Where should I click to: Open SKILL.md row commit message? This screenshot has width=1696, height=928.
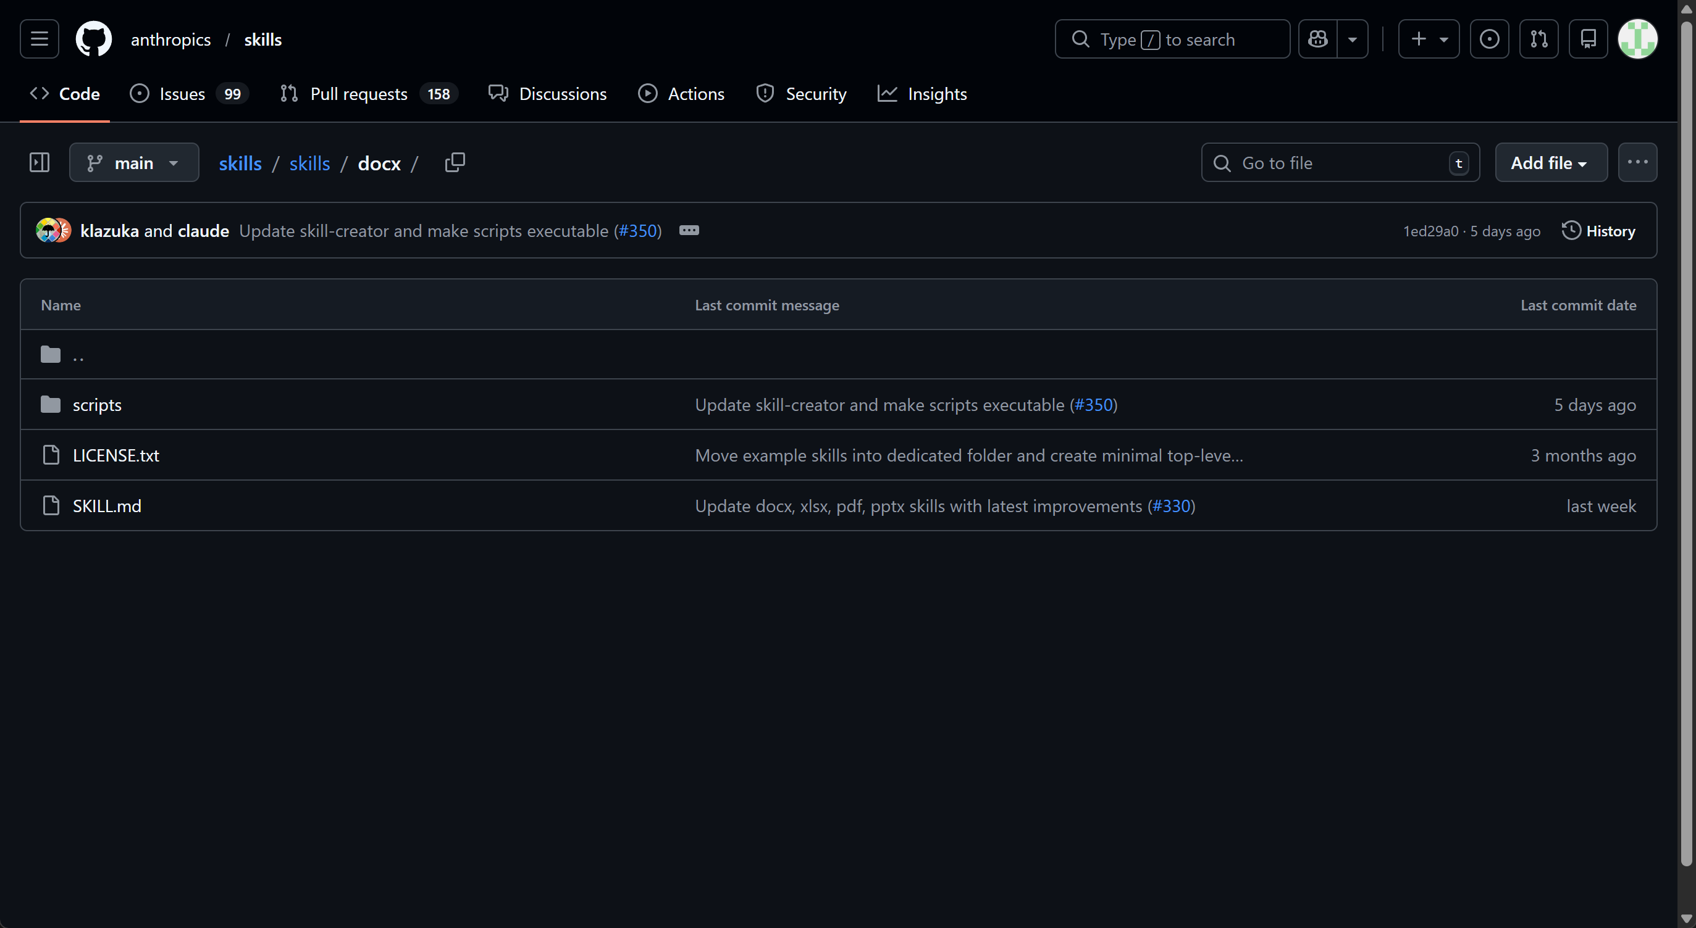[x=918, y=506]
